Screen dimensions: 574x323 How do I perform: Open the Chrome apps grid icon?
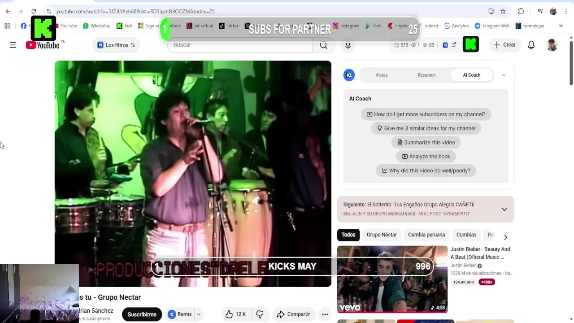tap(7, 26)
